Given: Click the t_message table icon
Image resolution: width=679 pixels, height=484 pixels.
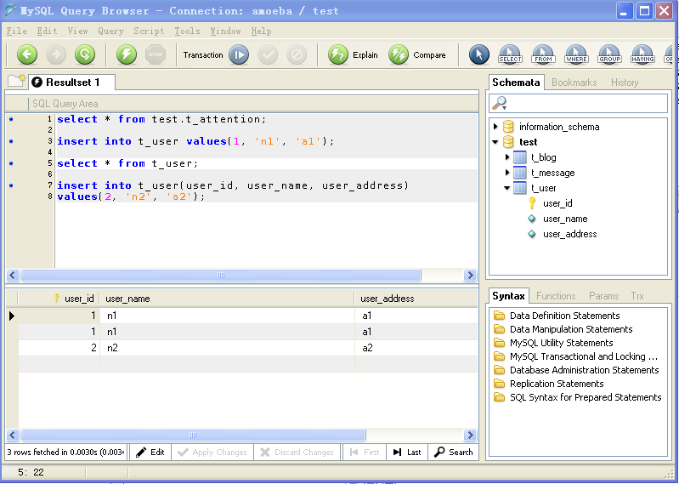Looking at the screenshot, I should coord(519,173).
